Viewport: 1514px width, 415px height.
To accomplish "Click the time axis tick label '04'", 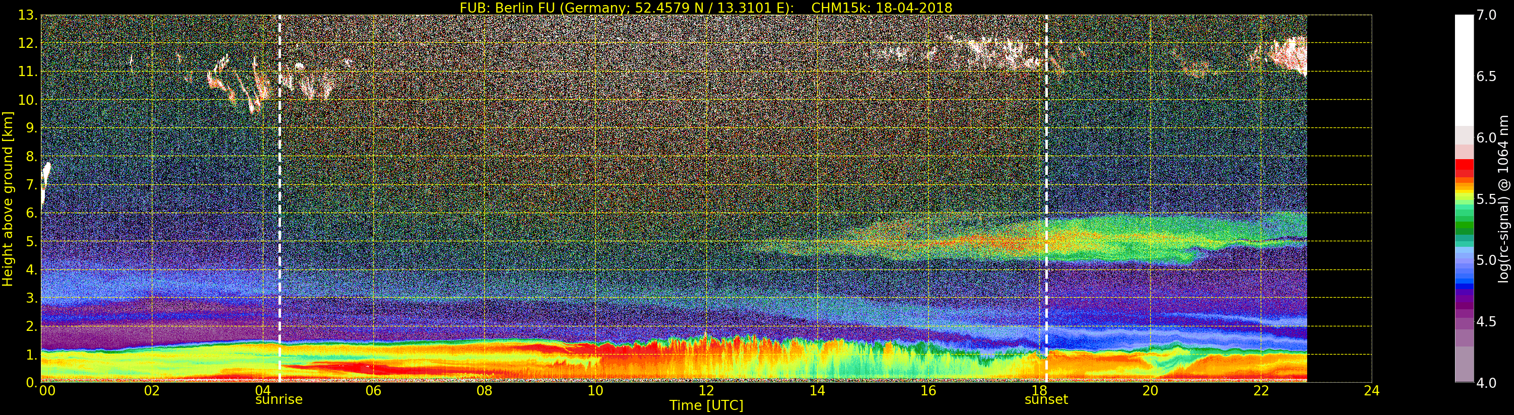I will coord(263,391).
